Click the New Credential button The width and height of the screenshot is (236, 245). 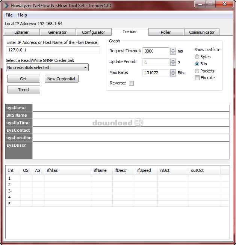click(x=62, y=79)
